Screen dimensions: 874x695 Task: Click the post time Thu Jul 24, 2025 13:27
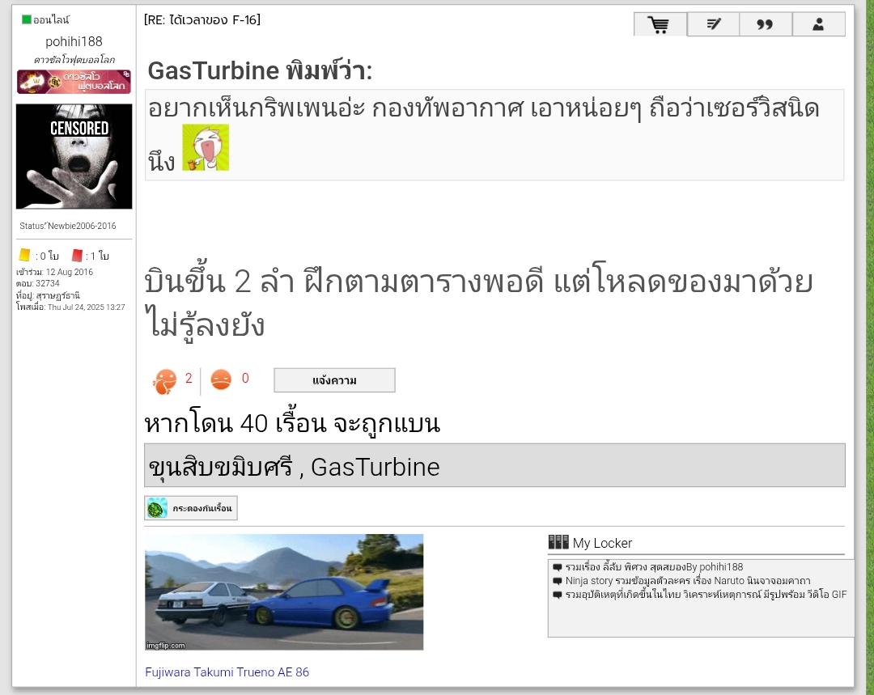coord(87,307)
